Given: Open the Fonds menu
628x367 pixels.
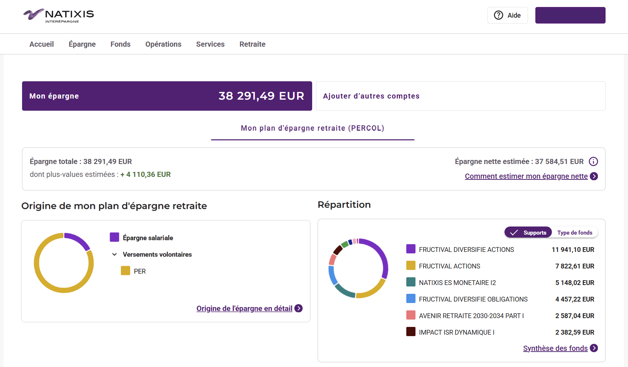Looking at the screenshot, I should [120, 44].
